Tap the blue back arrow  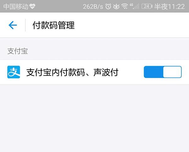13,25
